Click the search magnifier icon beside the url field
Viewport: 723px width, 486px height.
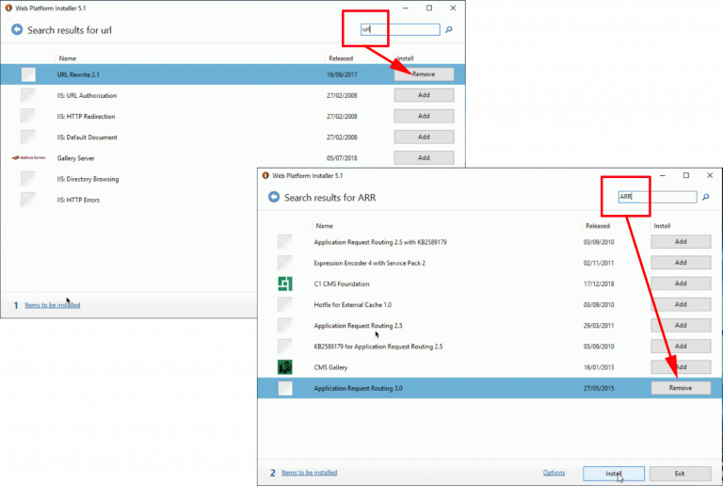[x=449, y=29]
